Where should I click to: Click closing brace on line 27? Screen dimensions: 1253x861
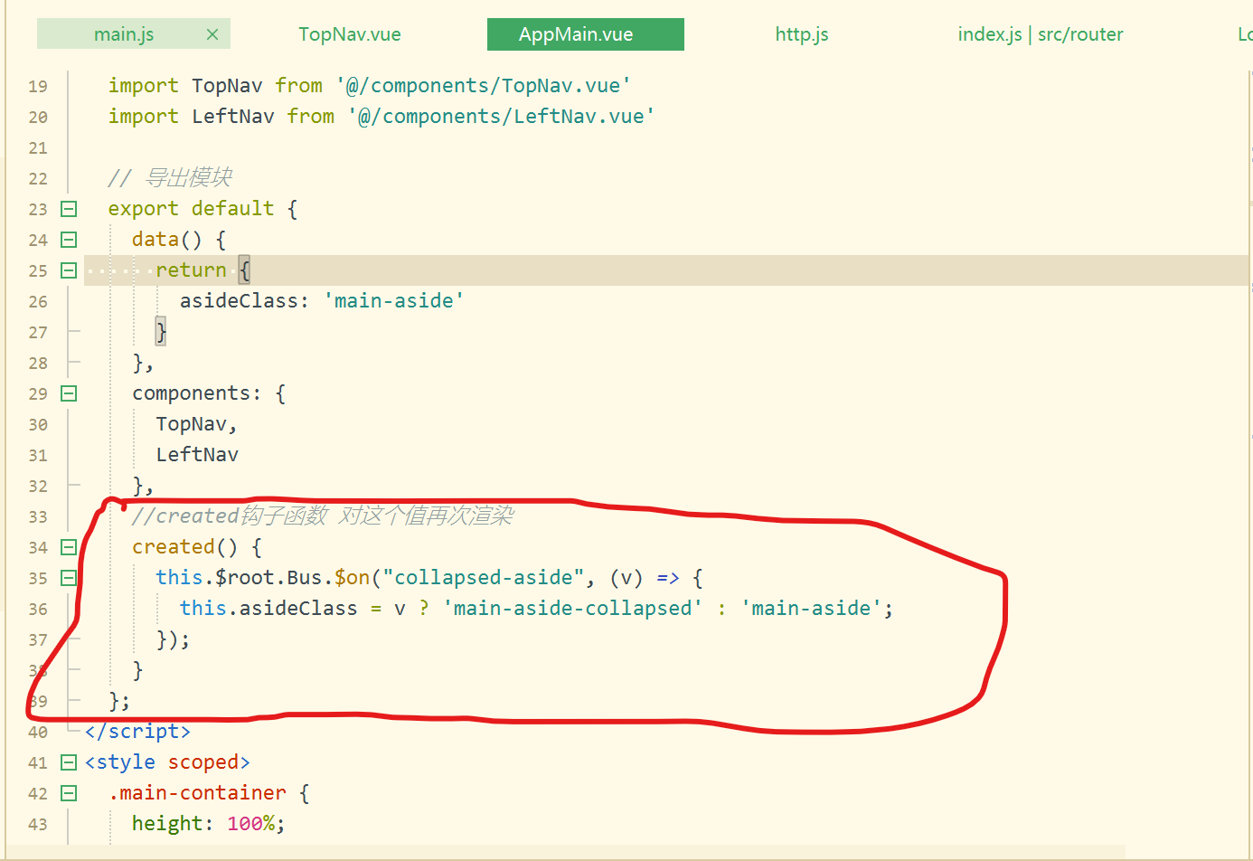click(161, 332)
